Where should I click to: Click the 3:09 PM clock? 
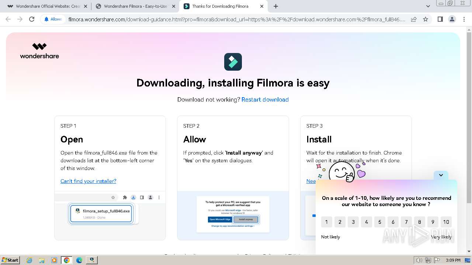click(x=453, y=260)
